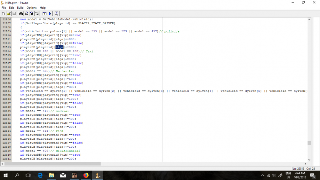
Task: Click the vertical scrollbar thumb
Action: coord(309,143)
